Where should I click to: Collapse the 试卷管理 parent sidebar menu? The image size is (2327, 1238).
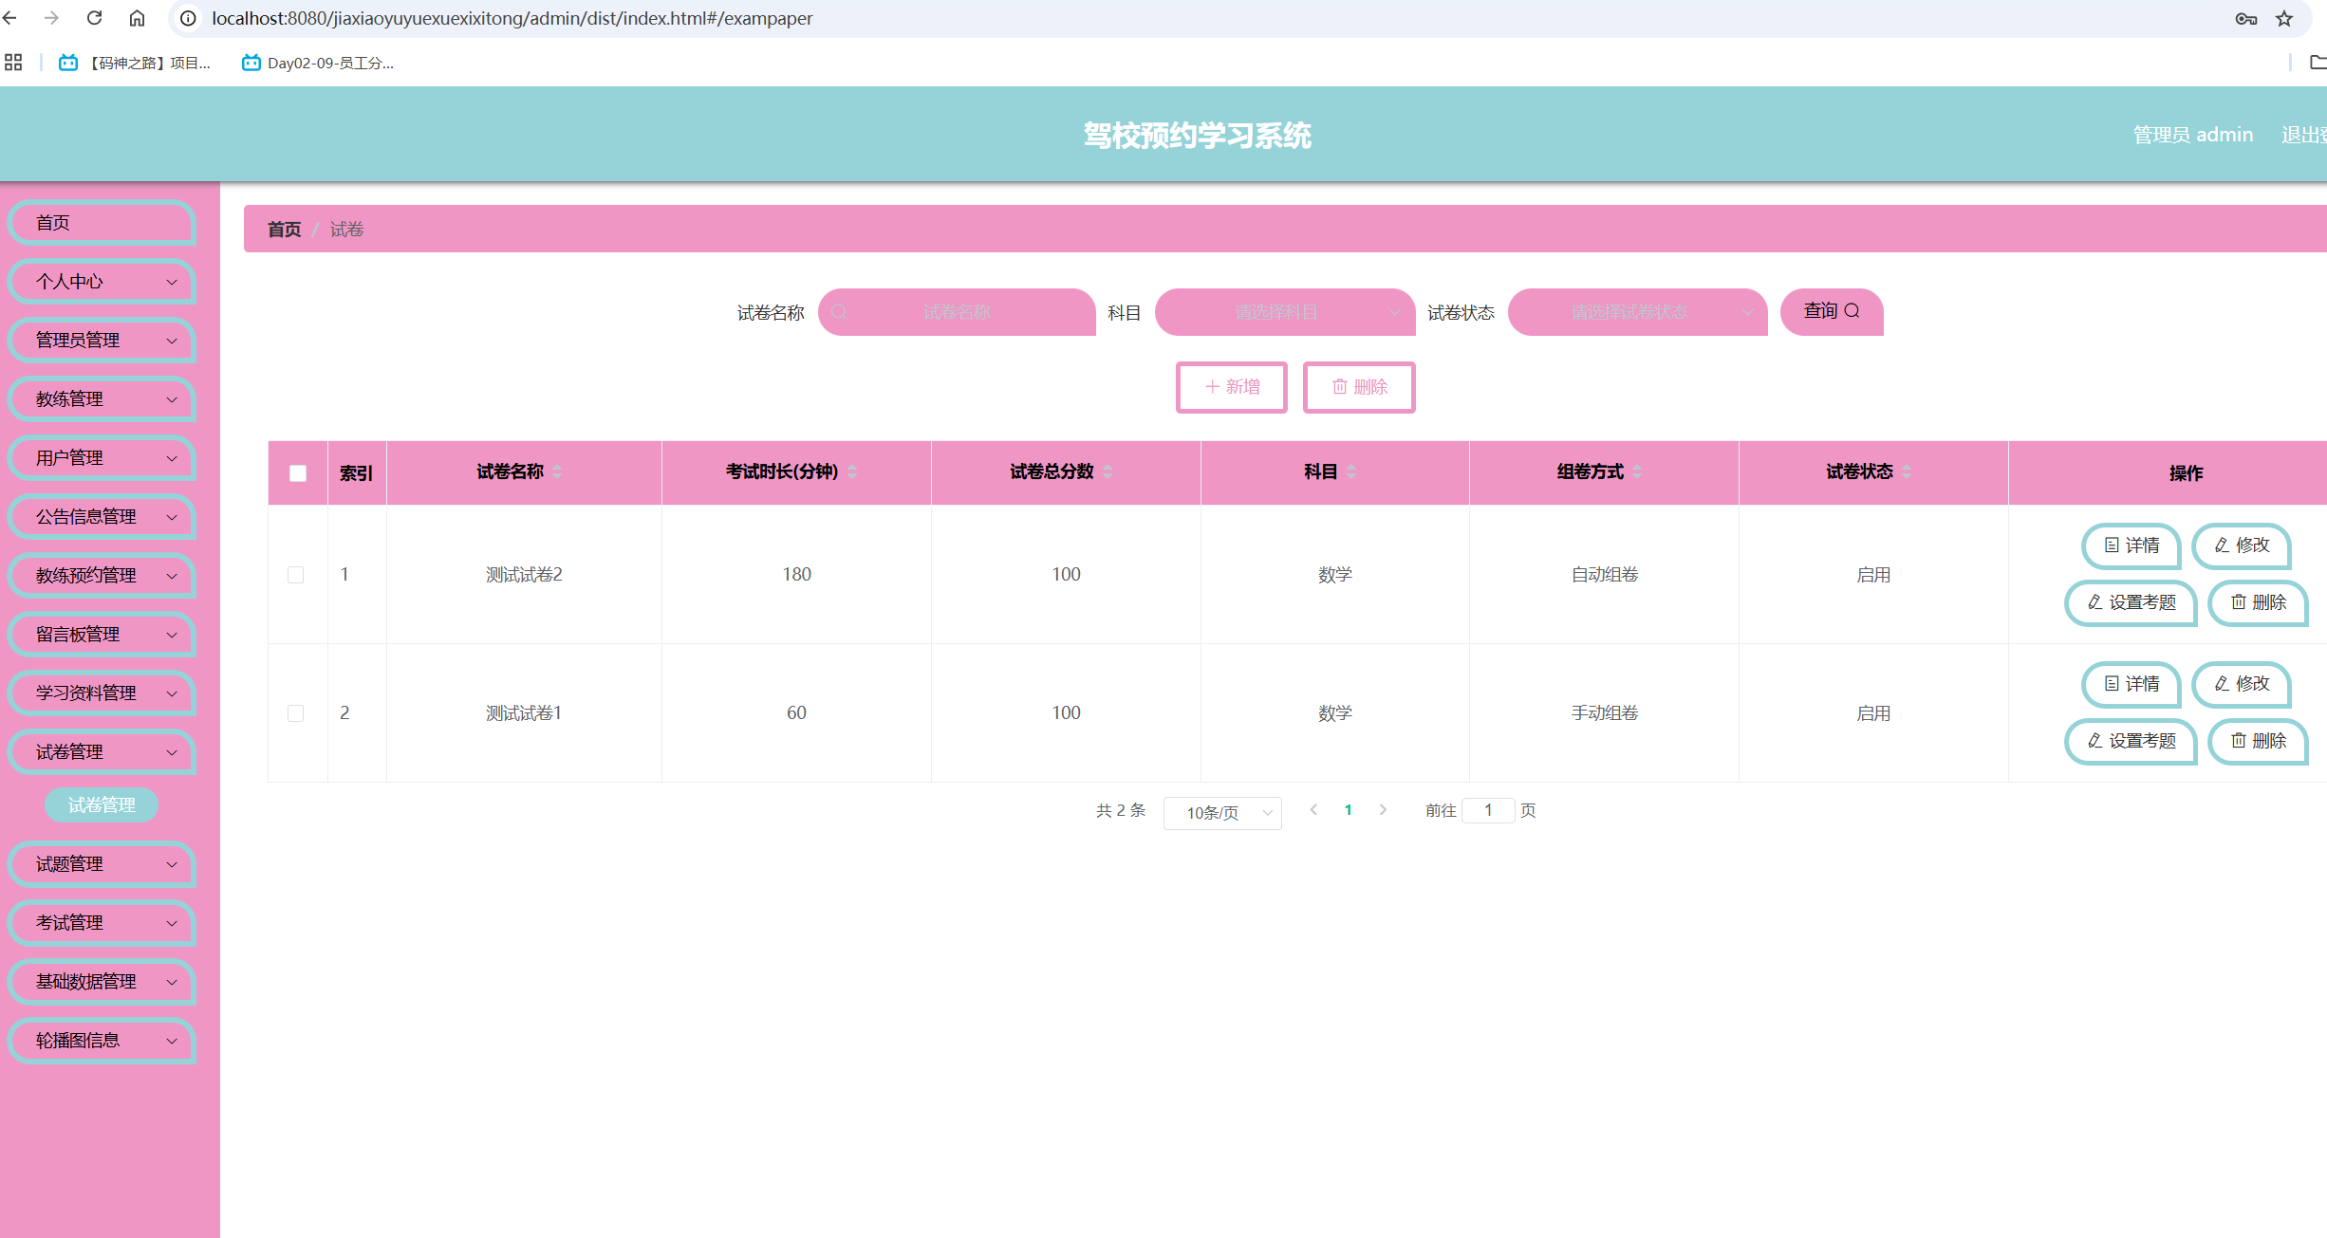[102, 752]
